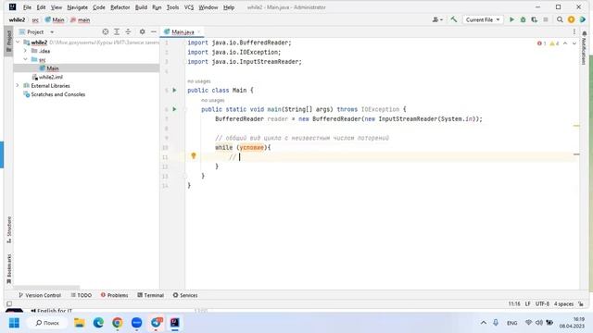Screen dimensions: 593x333
Task: Go to previous highlighted error arrow
Action: 565,43
